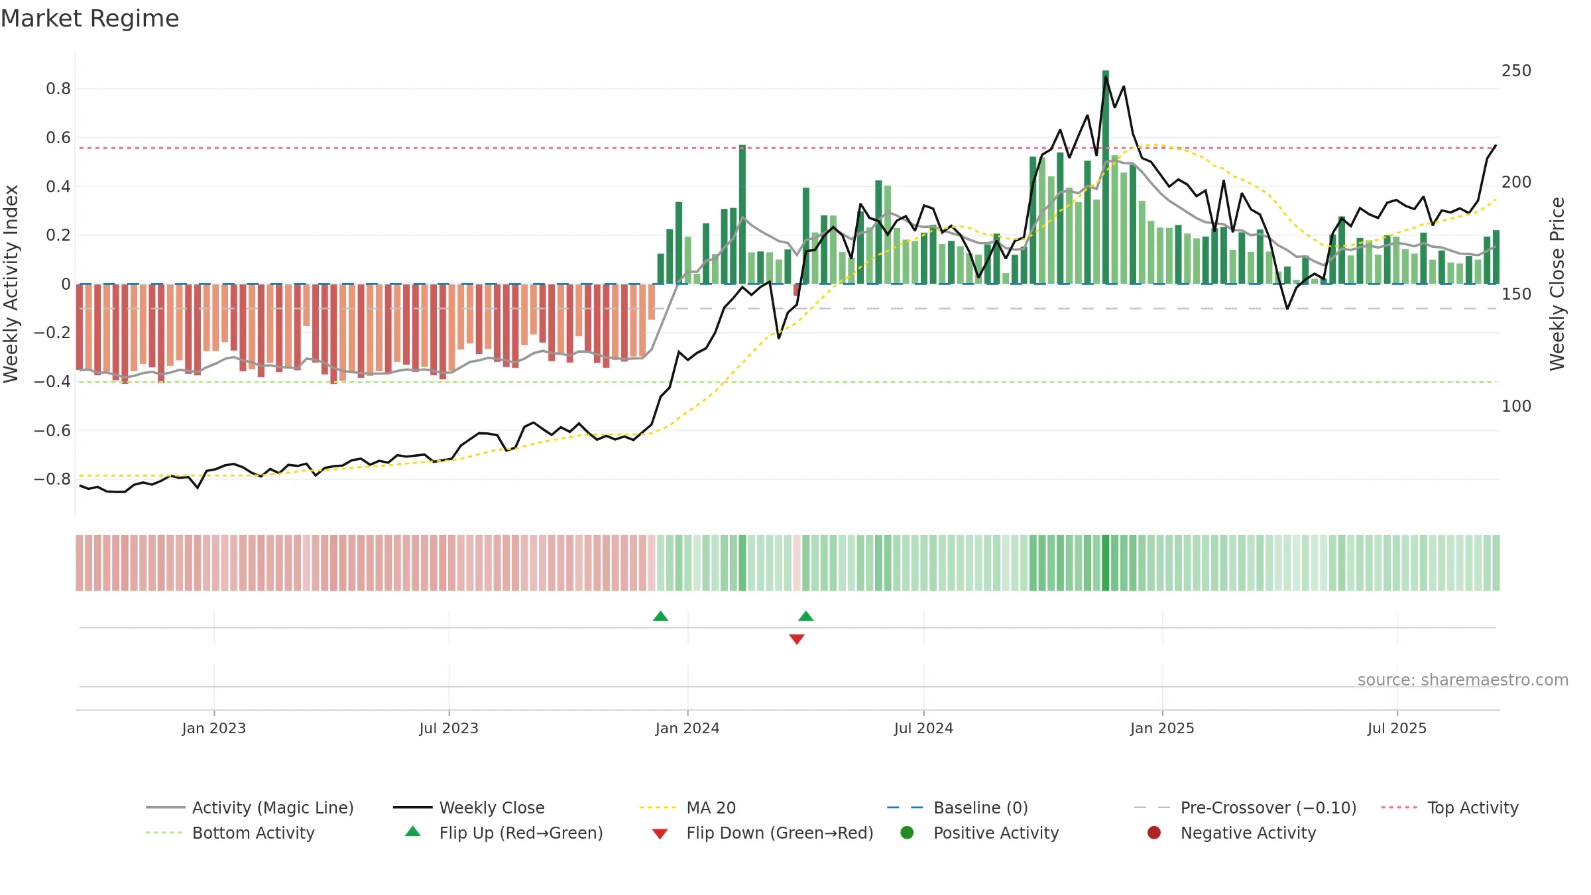Toggle the MA 20 legend entry
Viewport: 1591px width, 895px height.
click(687, 807)
